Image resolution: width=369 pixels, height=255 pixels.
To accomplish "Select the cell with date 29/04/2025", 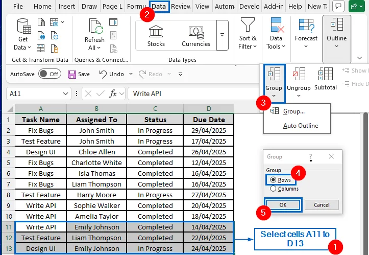I will click(209, 130).
